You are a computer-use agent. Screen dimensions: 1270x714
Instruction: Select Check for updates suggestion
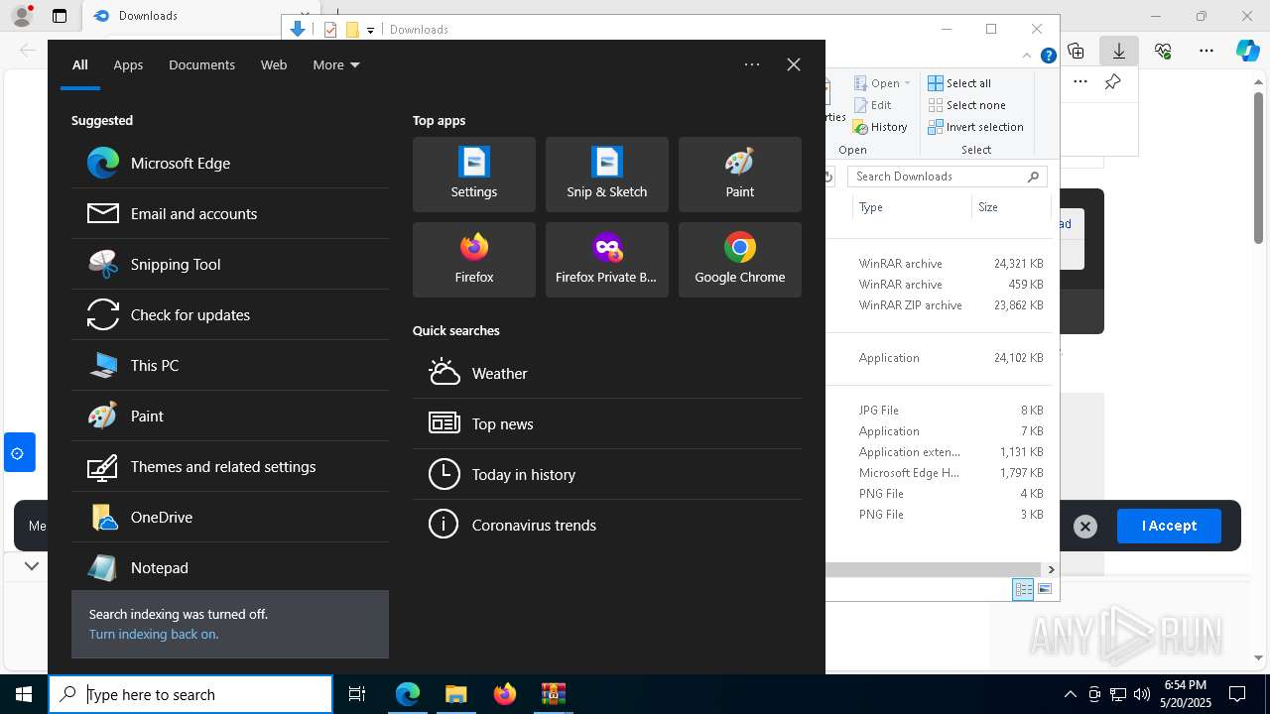[x=230, y=314]
